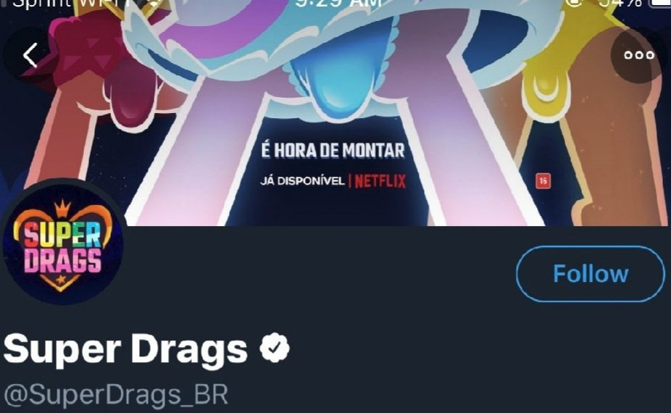Viewport: 671px width, 413px height.
Task: Tap the star at avatar logo bottom
Action: click(60, 280)
